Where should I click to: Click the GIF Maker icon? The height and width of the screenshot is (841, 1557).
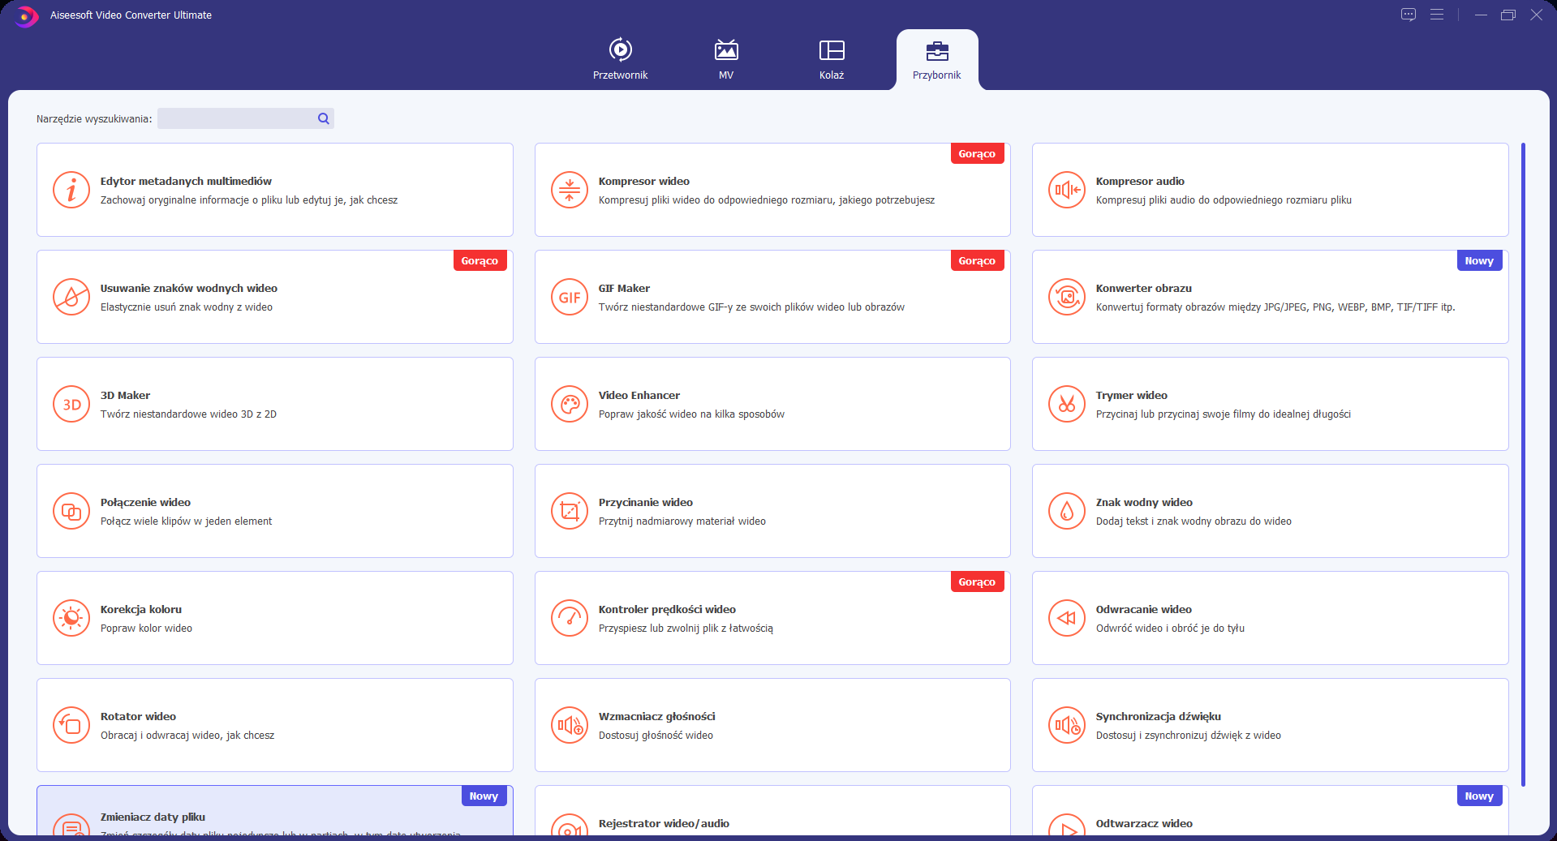(570, 297)
